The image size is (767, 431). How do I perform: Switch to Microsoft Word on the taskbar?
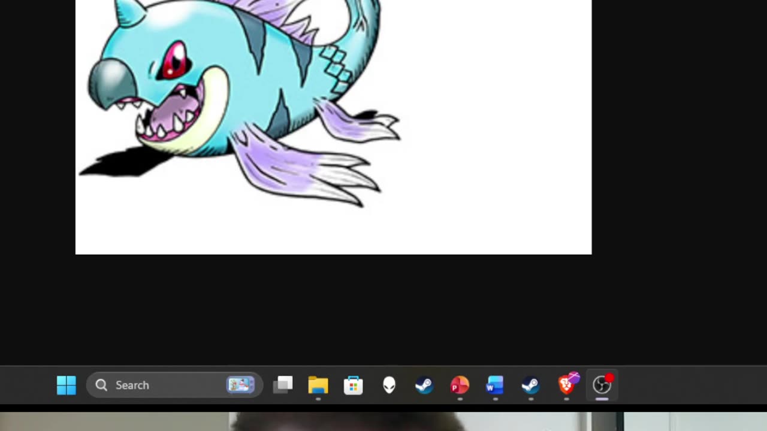pos(495,385)
